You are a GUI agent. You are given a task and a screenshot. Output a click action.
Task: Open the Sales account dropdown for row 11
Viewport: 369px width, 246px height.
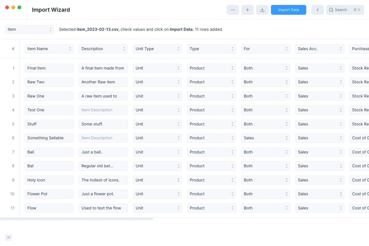[x=319, y=208]
